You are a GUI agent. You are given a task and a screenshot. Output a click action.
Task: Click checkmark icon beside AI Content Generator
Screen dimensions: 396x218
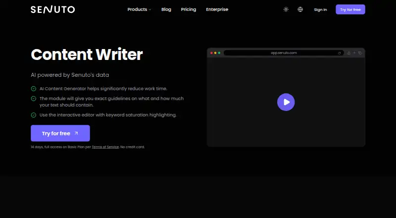[33, 89]
